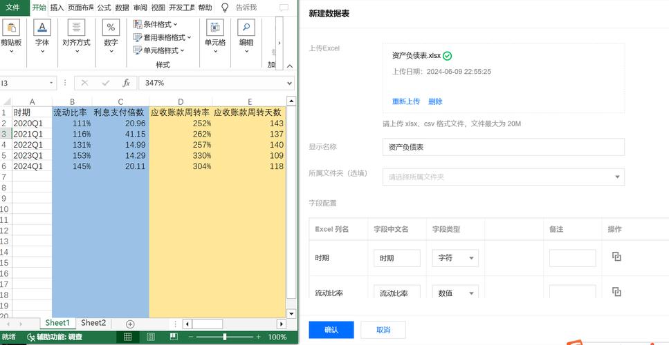Screen dimensions: 669x345
Task: Add a new sheet with plus icon
Action: (130, 324)
